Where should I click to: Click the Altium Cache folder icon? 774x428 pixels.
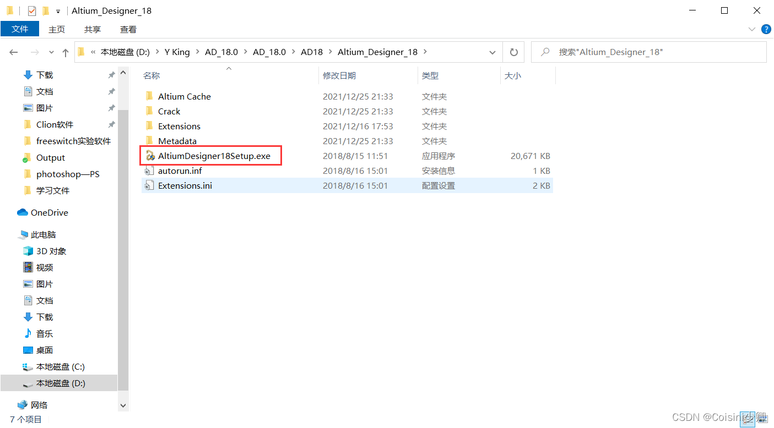coord(149,96)
